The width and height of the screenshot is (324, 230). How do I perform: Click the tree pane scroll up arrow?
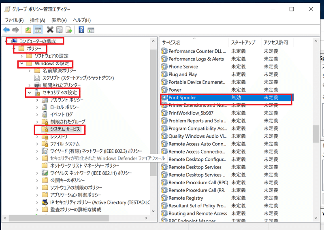pyautogui.click(x=153, y=41)
